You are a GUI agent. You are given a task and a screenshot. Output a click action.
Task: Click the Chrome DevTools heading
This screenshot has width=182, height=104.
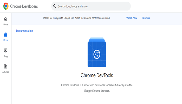(97, 75)
